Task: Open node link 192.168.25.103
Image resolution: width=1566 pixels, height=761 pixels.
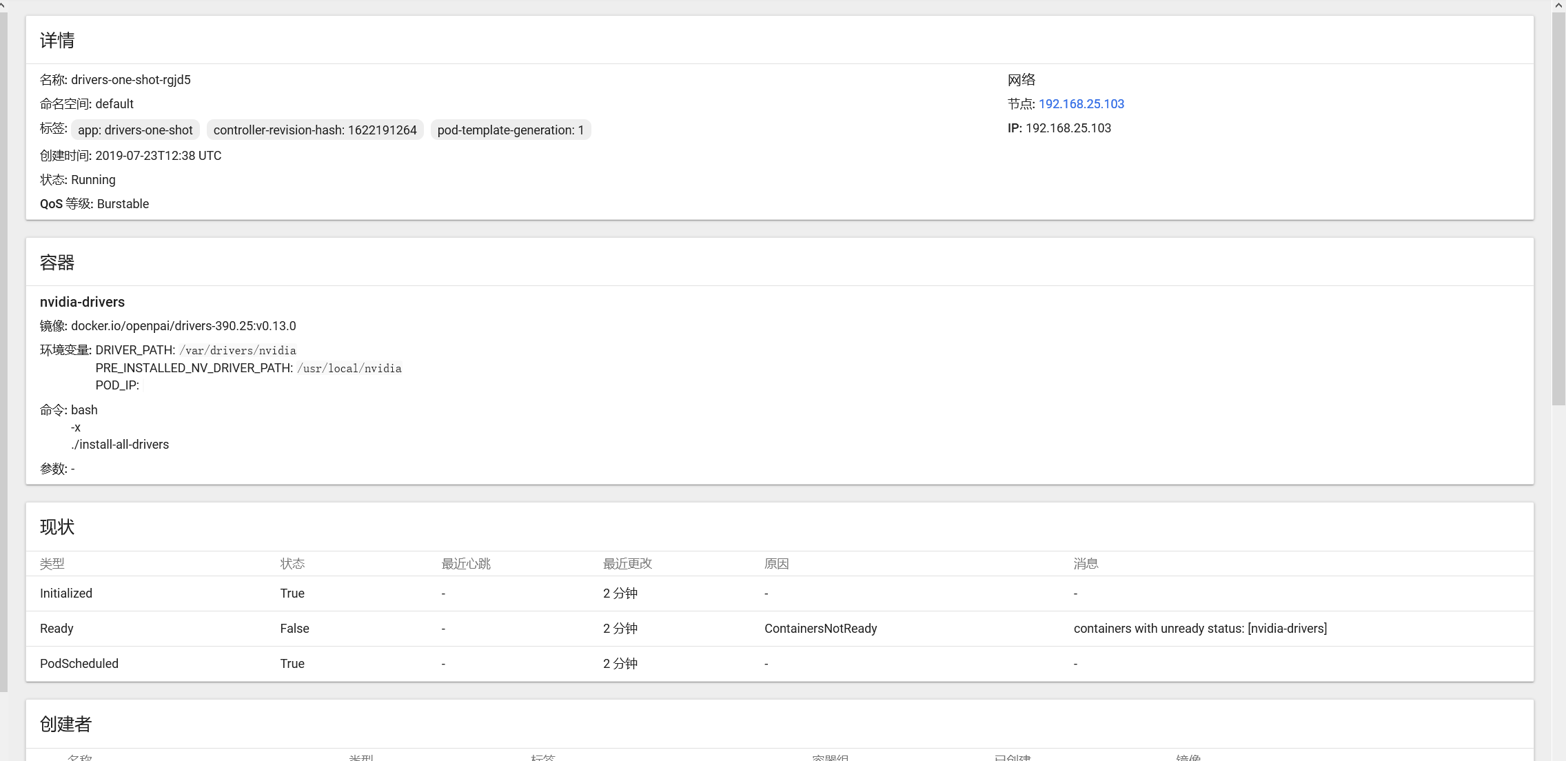Action: pyautogui.click(x=1081, y=104)
